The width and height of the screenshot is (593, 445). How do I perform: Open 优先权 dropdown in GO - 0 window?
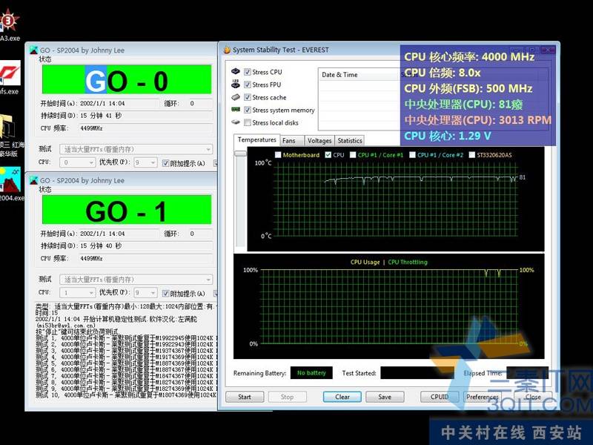[x=145, y=162]
